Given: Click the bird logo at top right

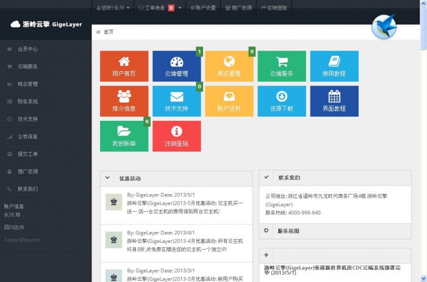Looking at the screenshot, I should [x=384, y=27].
